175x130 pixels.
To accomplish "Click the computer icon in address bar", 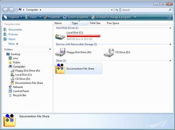I will click(x=20, y=10).
